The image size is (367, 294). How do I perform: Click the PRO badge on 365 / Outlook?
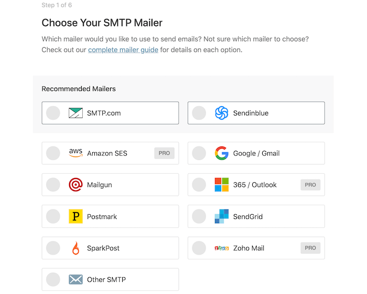click(310, 185)
